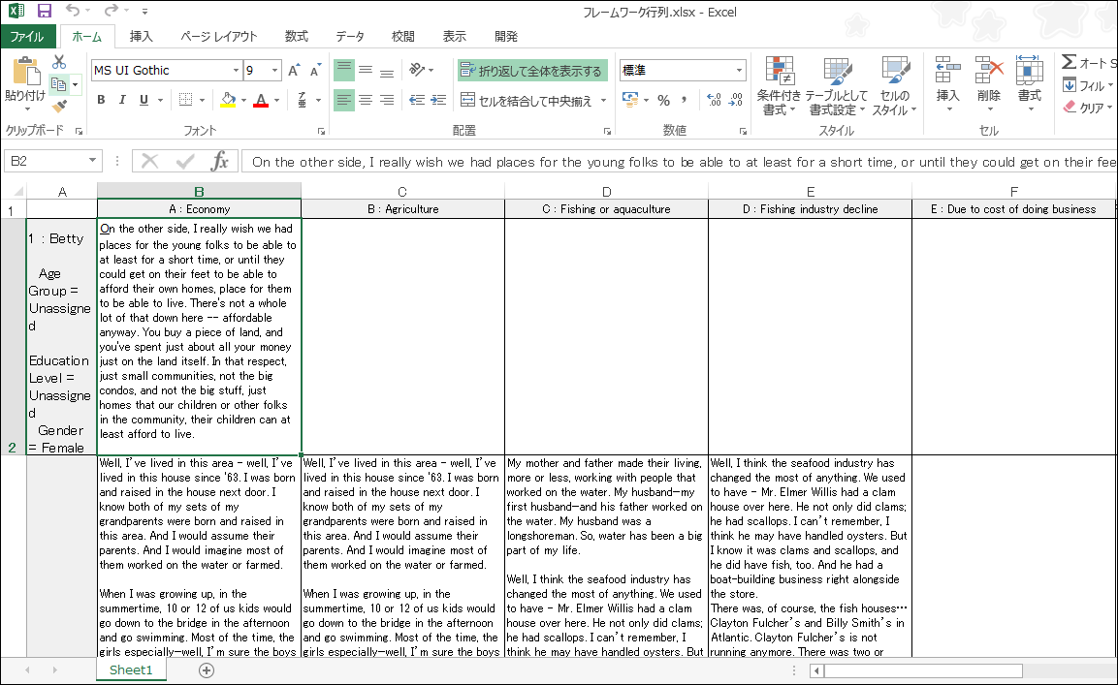Click セルを結合して中央揃え button
This screenshot has width=1118, height=685.
point(527,101)
